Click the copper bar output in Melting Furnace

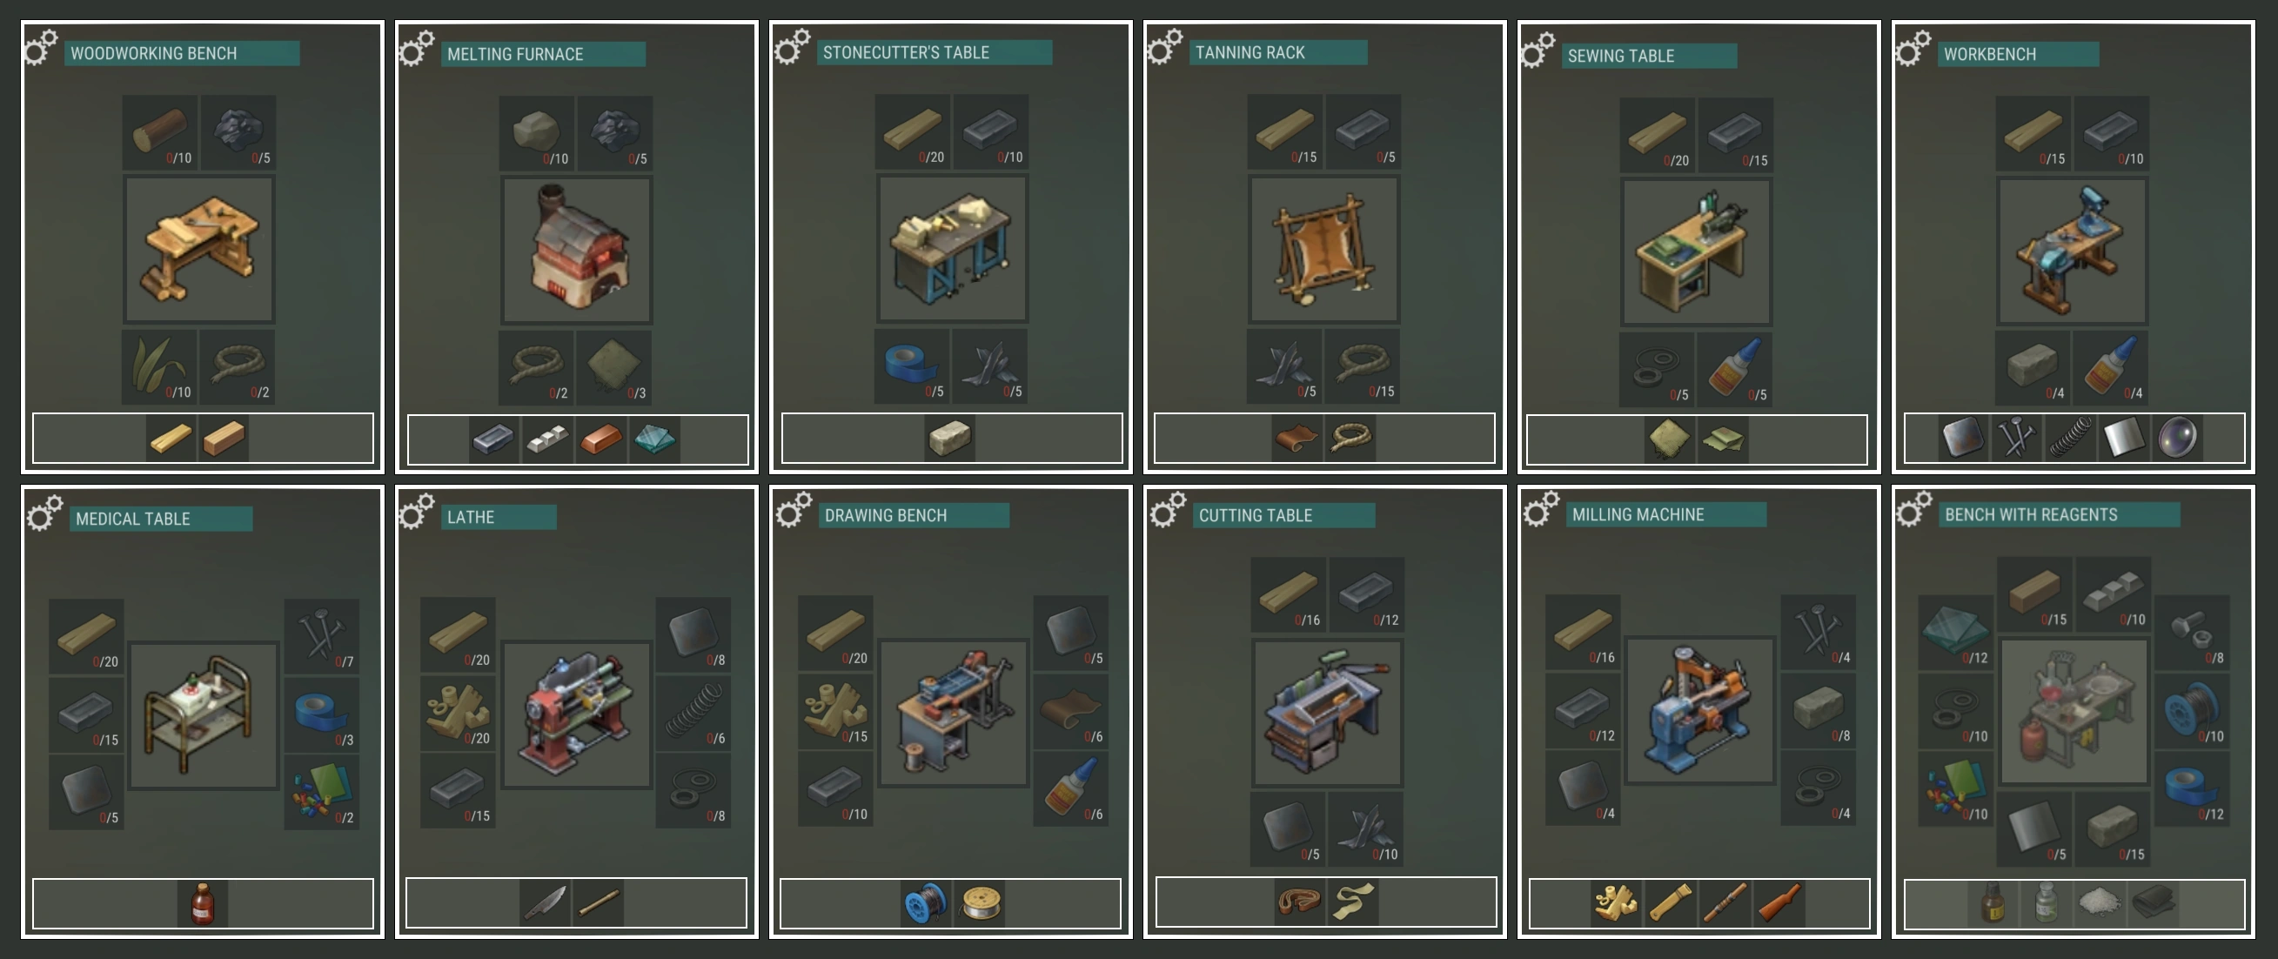point(600,438)
